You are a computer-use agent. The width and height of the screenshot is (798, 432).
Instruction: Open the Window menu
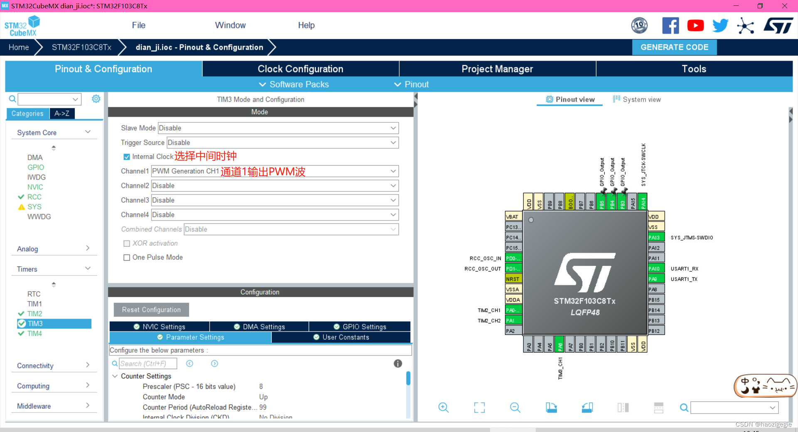[x=230, y=25]
